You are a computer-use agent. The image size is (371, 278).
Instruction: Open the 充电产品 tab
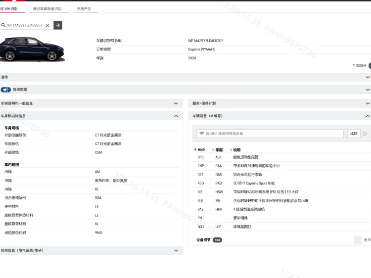[84, 9]
